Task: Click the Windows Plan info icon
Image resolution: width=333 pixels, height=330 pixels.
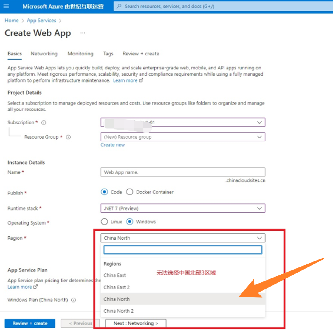Action: click(x=74, y=300)
